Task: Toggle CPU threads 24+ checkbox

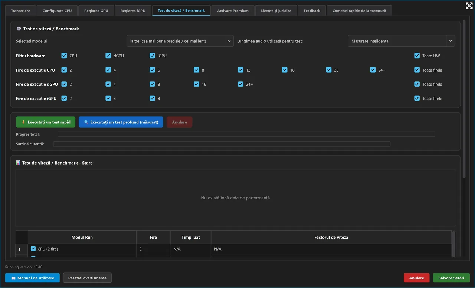Action: pyautogui.click(x=373, y=70)
